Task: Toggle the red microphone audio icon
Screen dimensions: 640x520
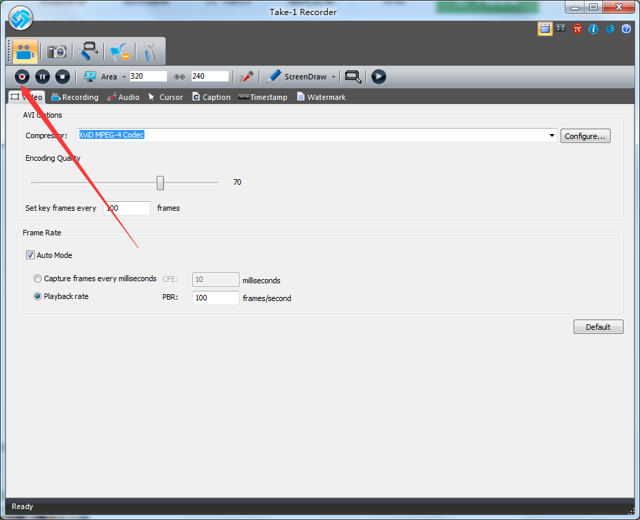Action: click(x=246, y=76)
